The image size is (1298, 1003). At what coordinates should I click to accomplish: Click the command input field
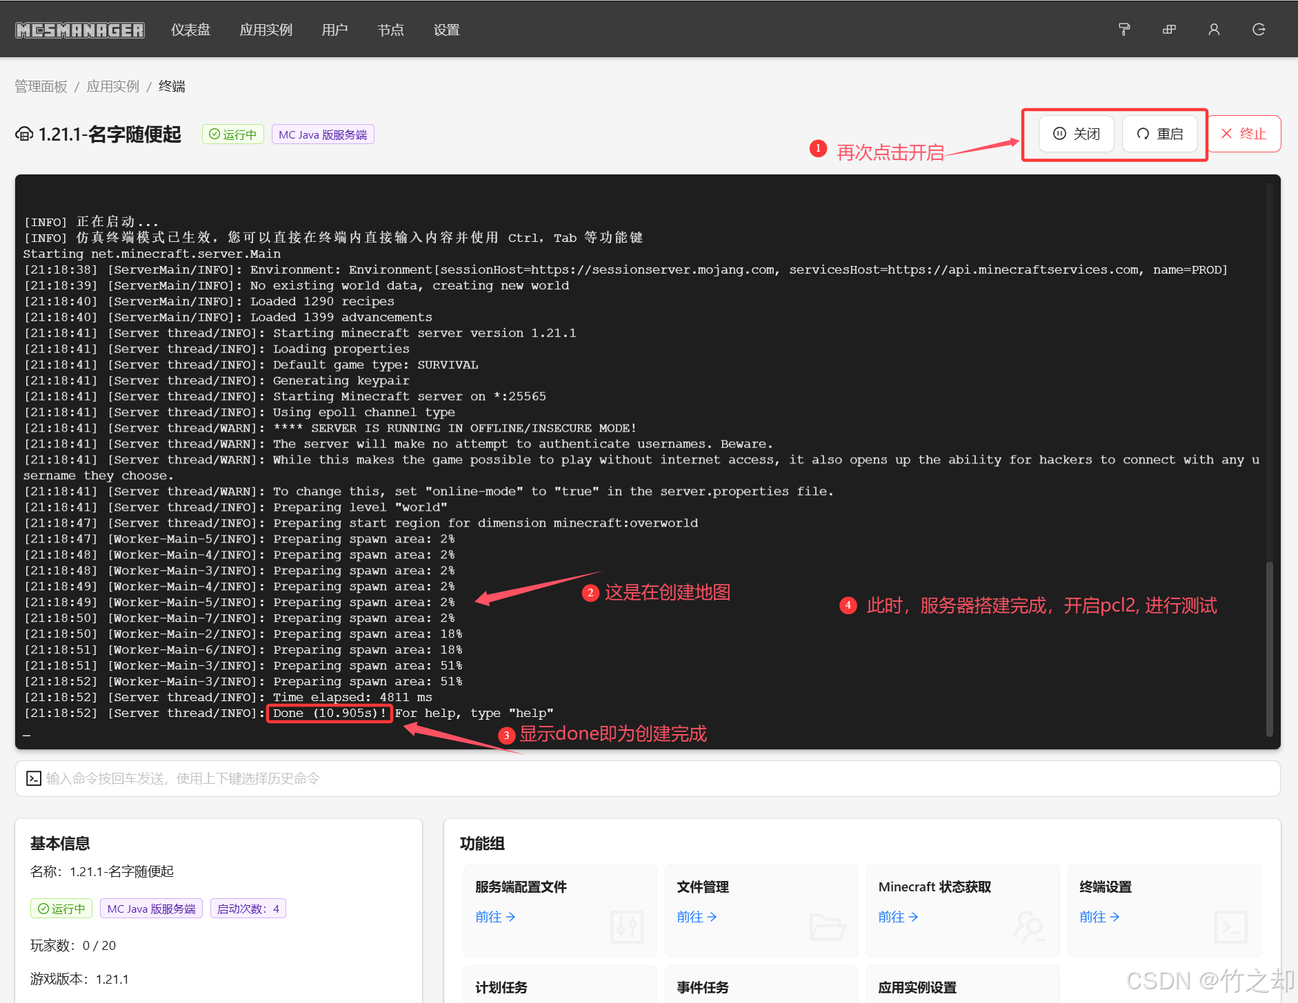pyautogui.click(x=648, y=778)
